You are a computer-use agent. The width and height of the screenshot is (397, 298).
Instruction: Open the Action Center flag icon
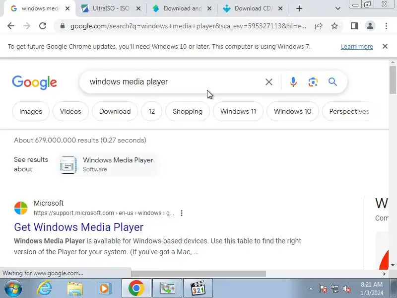(x=323, y=289)
